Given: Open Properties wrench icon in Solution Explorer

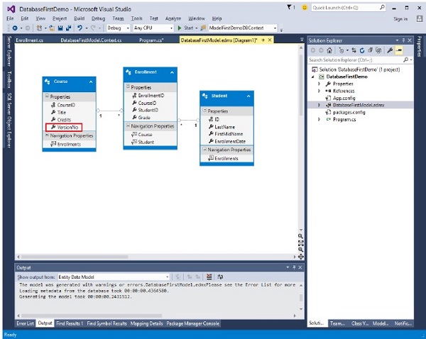Looking at the screenshot, I should point(390,50).
